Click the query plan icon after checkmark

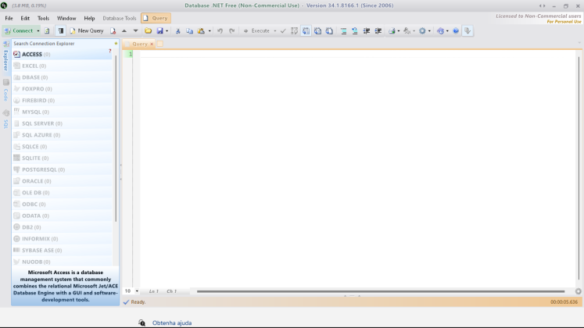coord(294,31)
